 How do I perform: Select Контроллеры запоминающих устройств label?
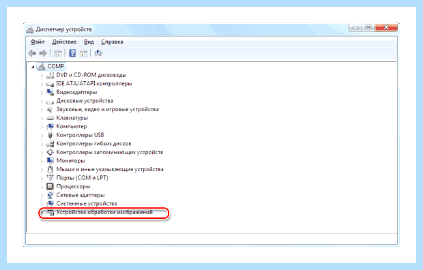pos(110,152)
